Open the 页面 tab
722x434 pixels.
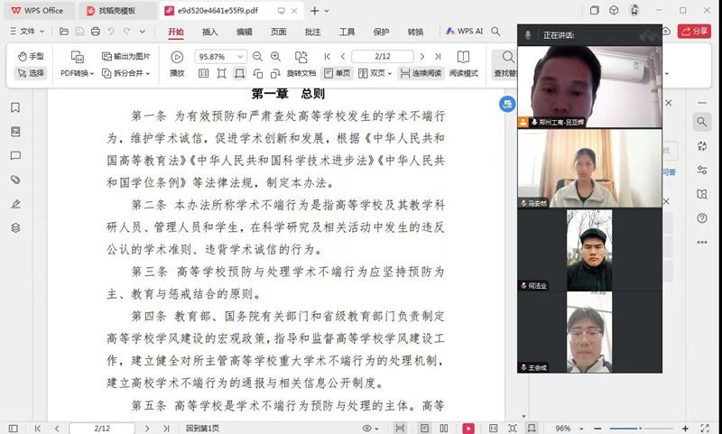coord(278,32)
